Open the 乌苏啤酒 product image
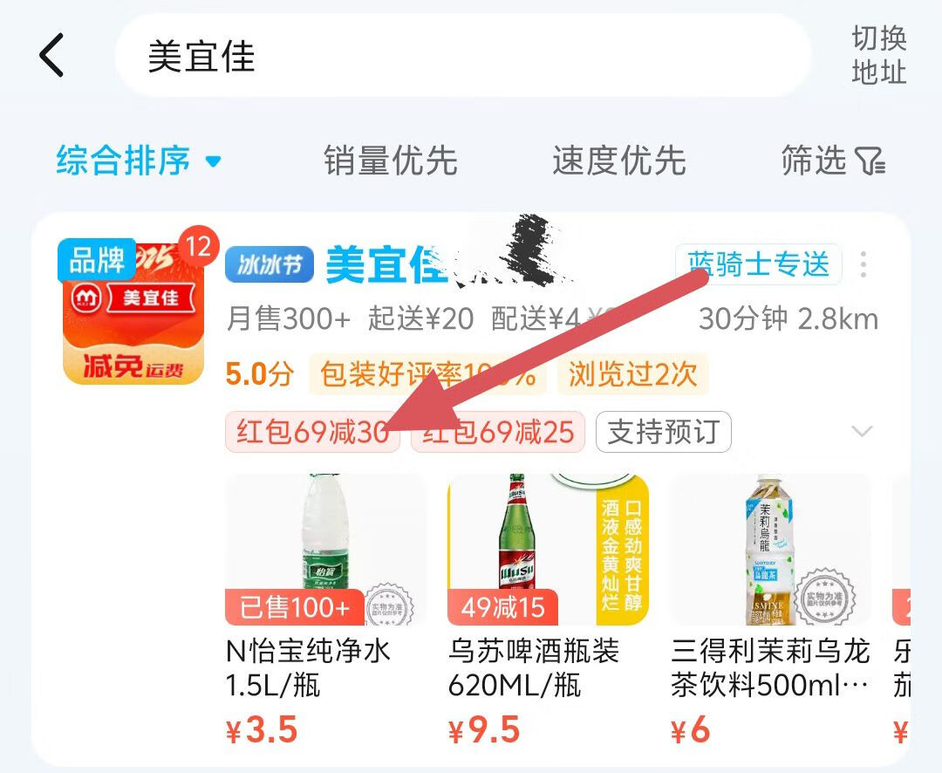Image resolution: width=942 pixels, height=773 pixels. pos(548,550)
